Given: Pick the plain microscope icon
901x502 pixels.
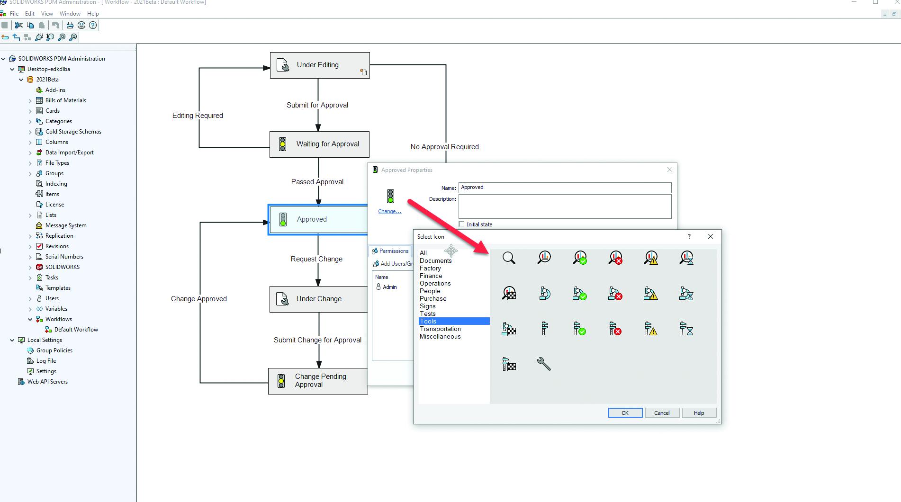Looking at the screenshot, I should (544, 293).
